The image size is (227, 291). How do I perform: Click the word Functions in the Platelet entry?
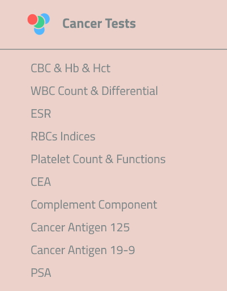coord(141,159)
